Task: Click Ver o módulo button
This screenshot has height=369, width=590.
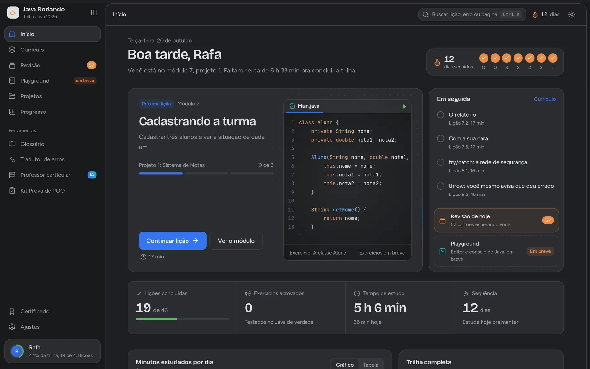Action: [236, 241]
